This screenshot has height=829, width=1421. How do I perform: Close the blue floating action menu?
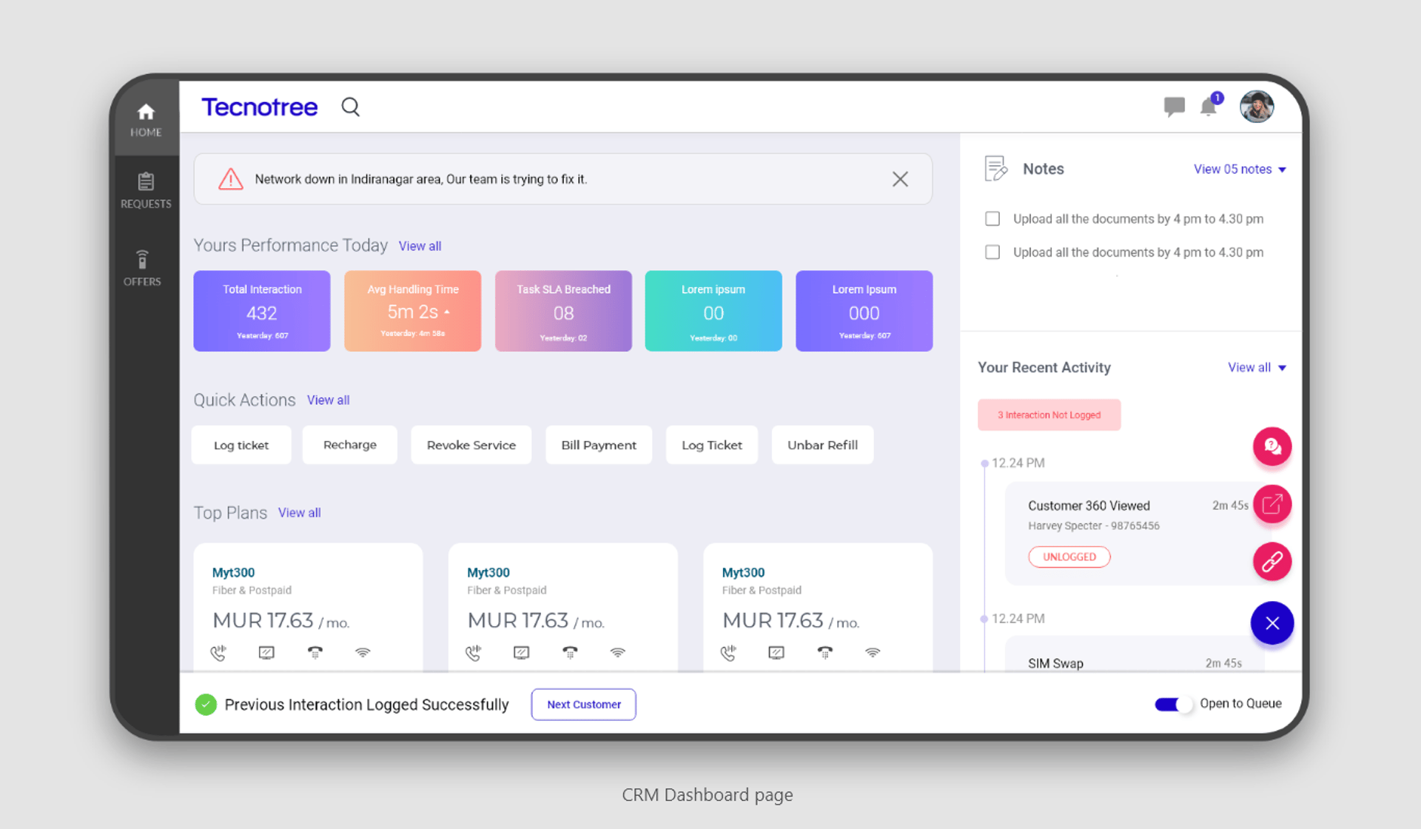[1271, 623]
